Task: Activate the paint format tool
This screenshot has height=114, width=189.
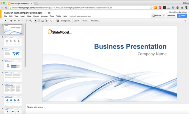Action: click(x=22, y=21)
